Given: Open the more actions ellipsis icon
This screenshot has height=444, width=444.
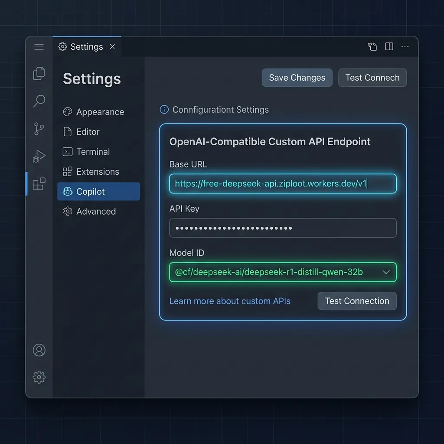Looking at the screenshot, I should 405,47.
